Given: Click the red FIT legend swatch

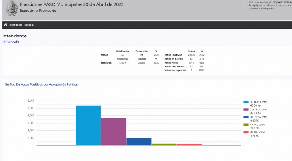Looking at the screenshot, I should (x=246, y=132).
